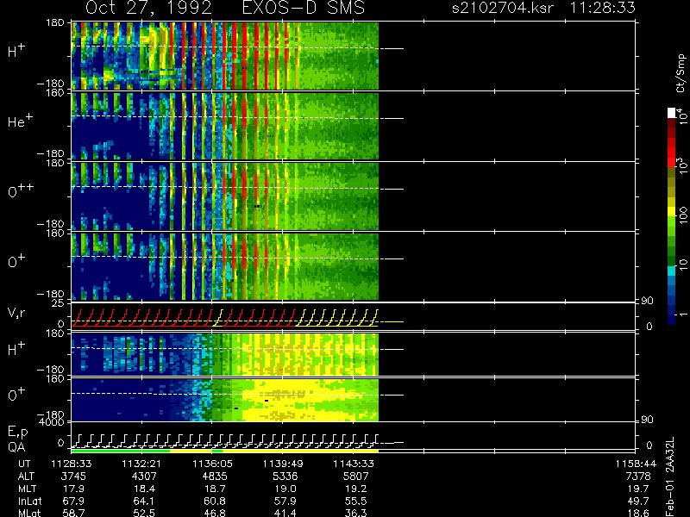The width and height of the screenshot is (690, 517).
Task: Click the date title "Oct 27, 1992"
Action: (148, 8)
